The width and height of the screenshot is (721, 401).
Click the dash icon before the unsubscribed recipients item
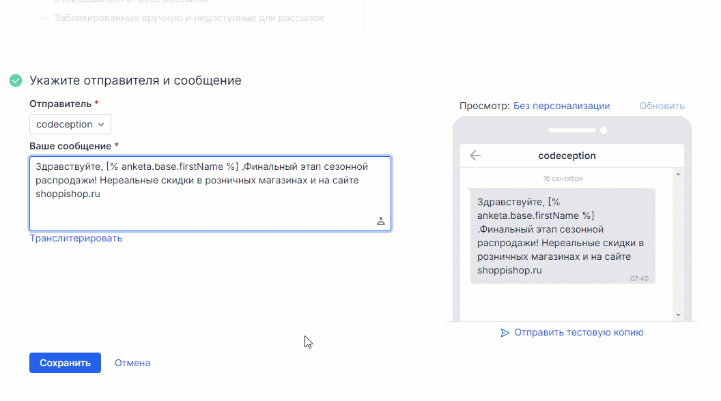[x=45, y=1]
